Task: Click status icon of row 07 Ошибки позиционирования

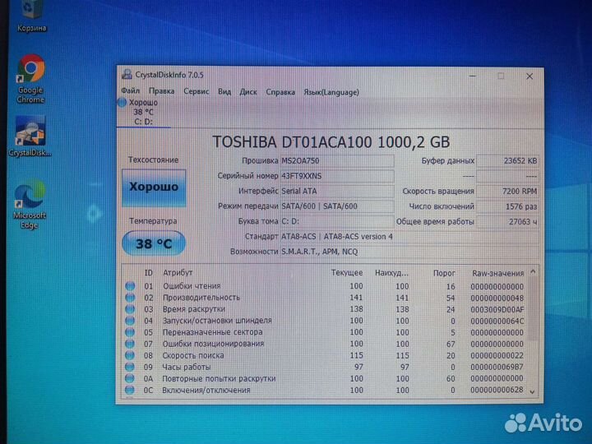Action: pos(130,344)
